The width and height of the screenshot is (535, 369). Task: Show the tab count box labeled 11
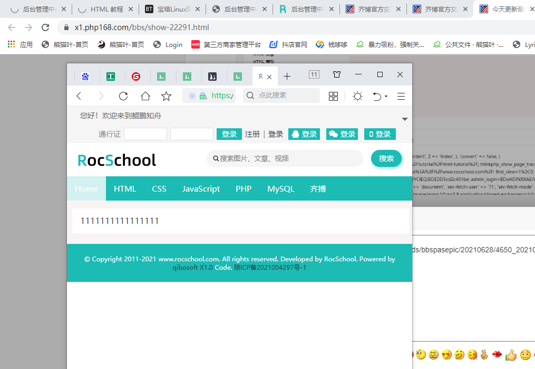(x=314, y=75)
